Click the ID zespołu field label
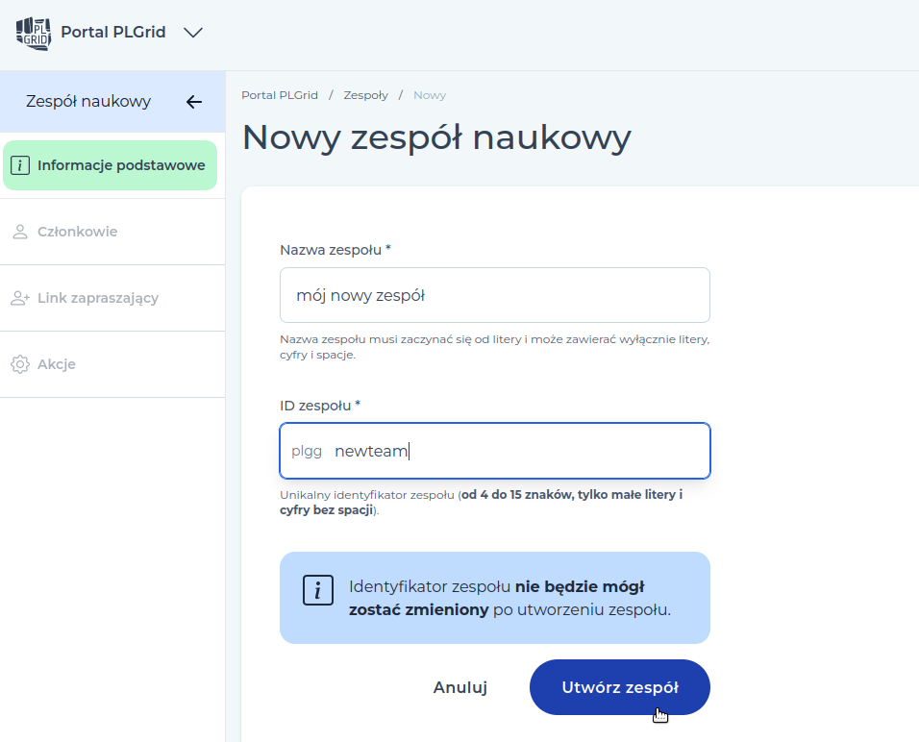Viewport: 919px width, 742px height. point(320,406)
